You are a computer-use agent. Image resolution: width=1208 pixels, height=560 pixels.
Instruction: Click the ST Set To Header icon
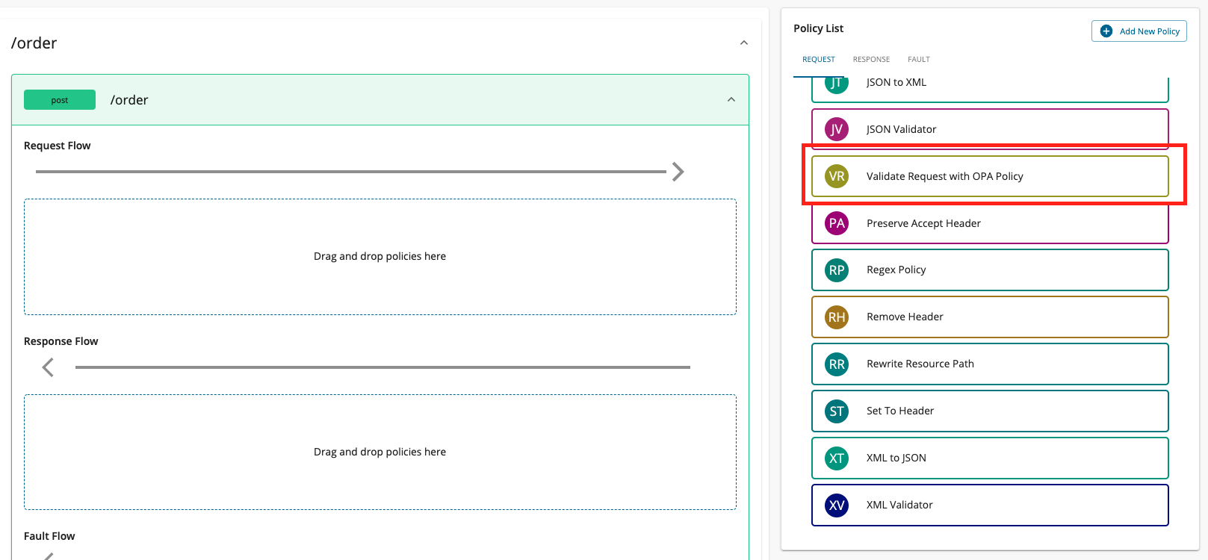tap(837, 411)
